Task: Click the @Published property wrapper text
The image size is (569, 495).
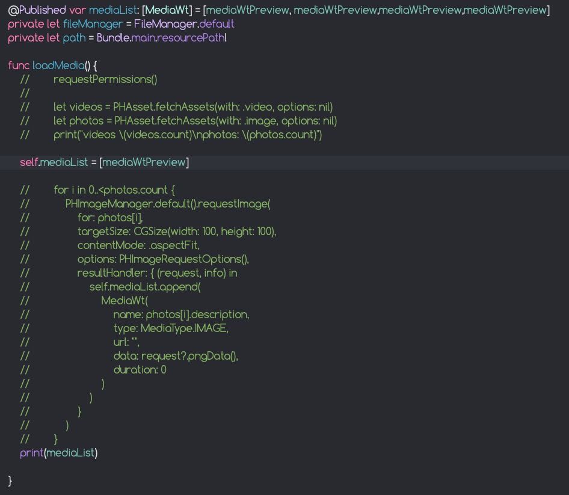Action: (x=37, y=10)
